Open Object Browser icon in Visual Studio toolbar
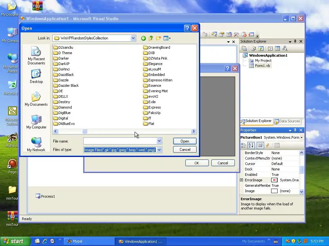The height and width of the screenshot is (246, 329). 229,34
